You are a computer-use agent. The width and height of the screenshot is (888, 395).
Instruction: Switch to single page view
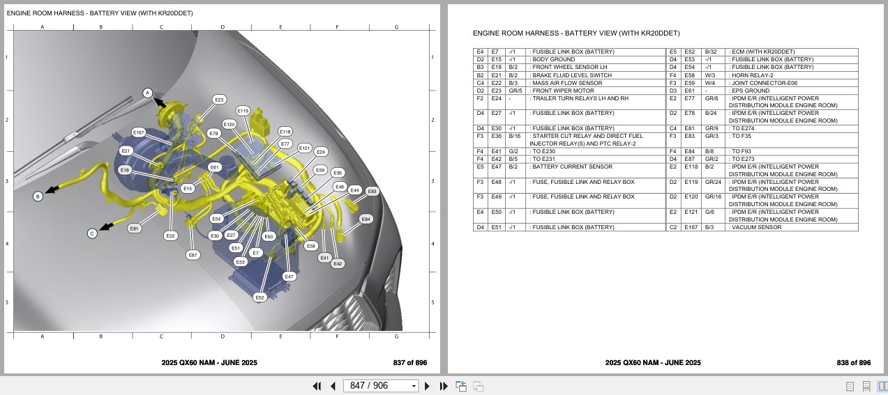coord(850,386)
